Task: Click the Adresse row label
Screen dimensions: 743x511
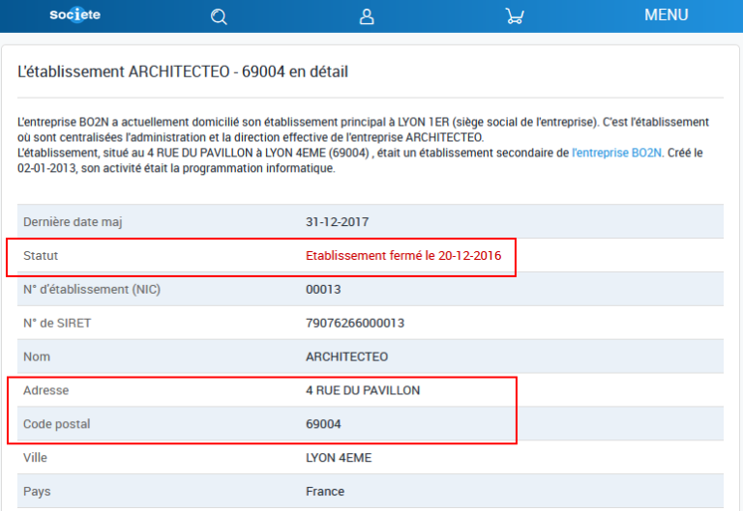Action: click(x=46, y=390)
